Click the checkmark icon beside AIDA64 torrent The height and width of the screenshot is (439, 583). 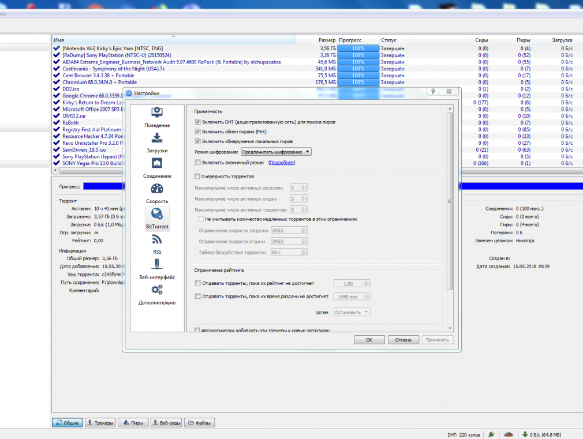point(57,62)
